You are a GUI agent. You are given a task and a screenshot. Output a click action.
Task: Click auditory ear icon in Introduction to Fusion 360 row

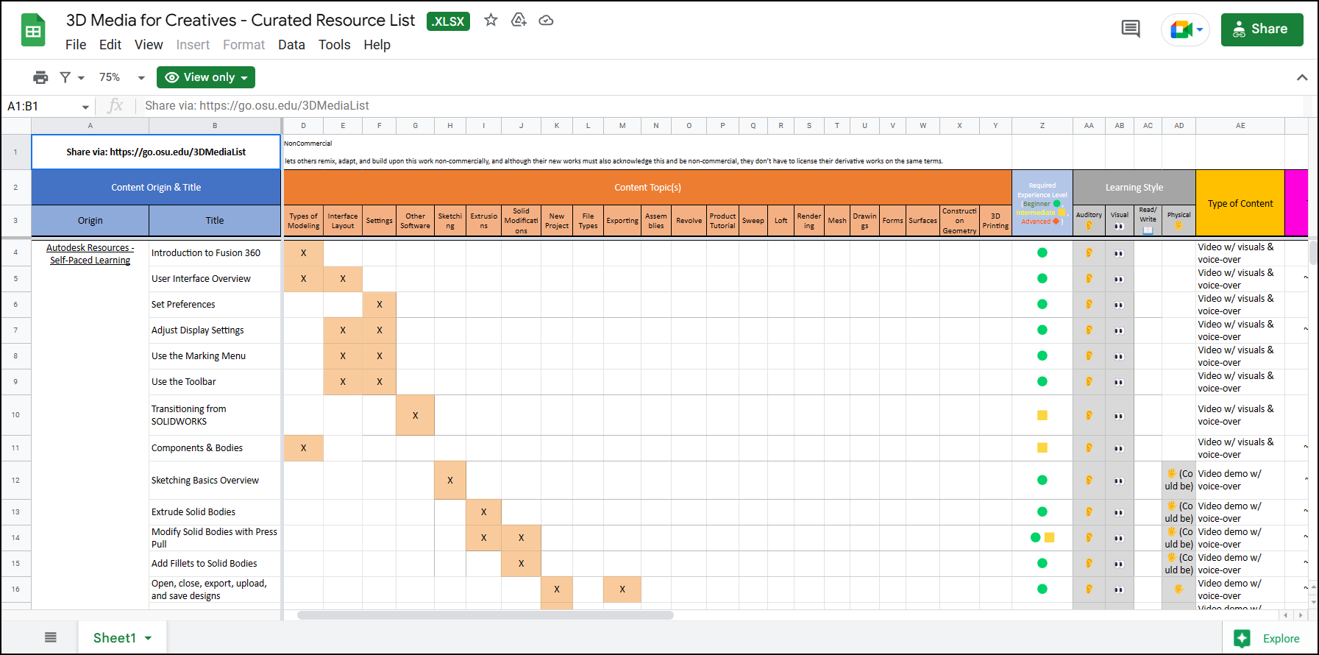1089,252
